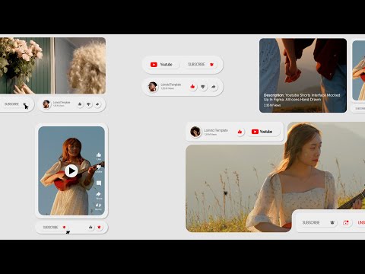Open the curly-haired avatar above the field video
This screenshot has height=274, width=365.
click(195, 132)
